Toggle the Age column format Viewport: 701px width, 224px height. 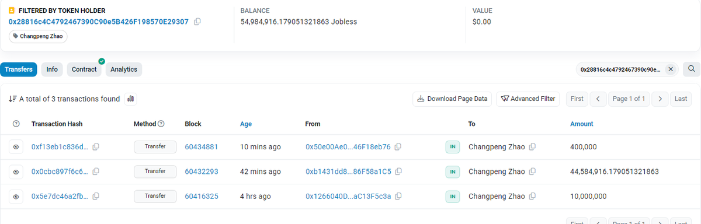click(247, 124)
